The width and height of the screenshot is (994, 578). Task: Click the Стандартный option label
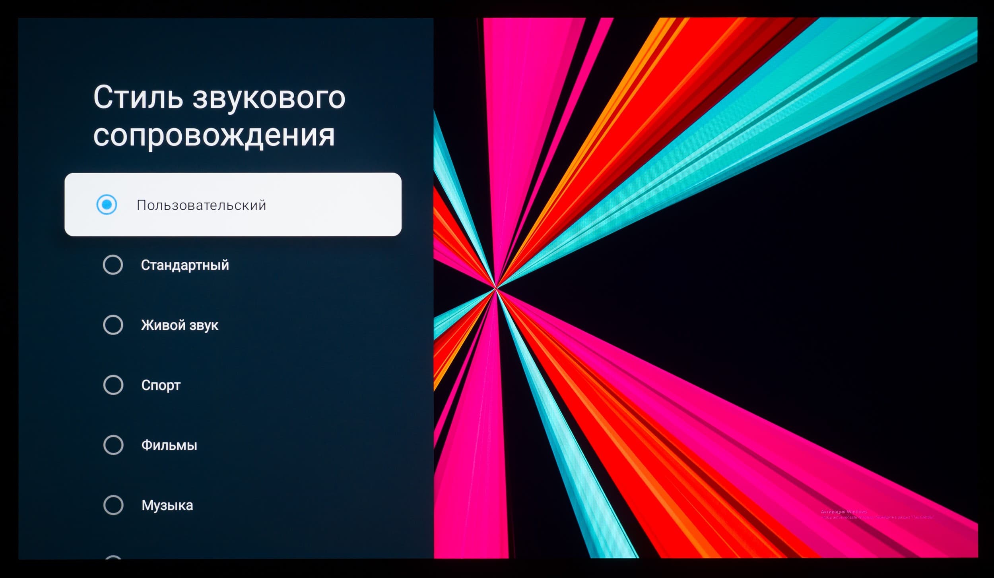(x=185, y=265)
